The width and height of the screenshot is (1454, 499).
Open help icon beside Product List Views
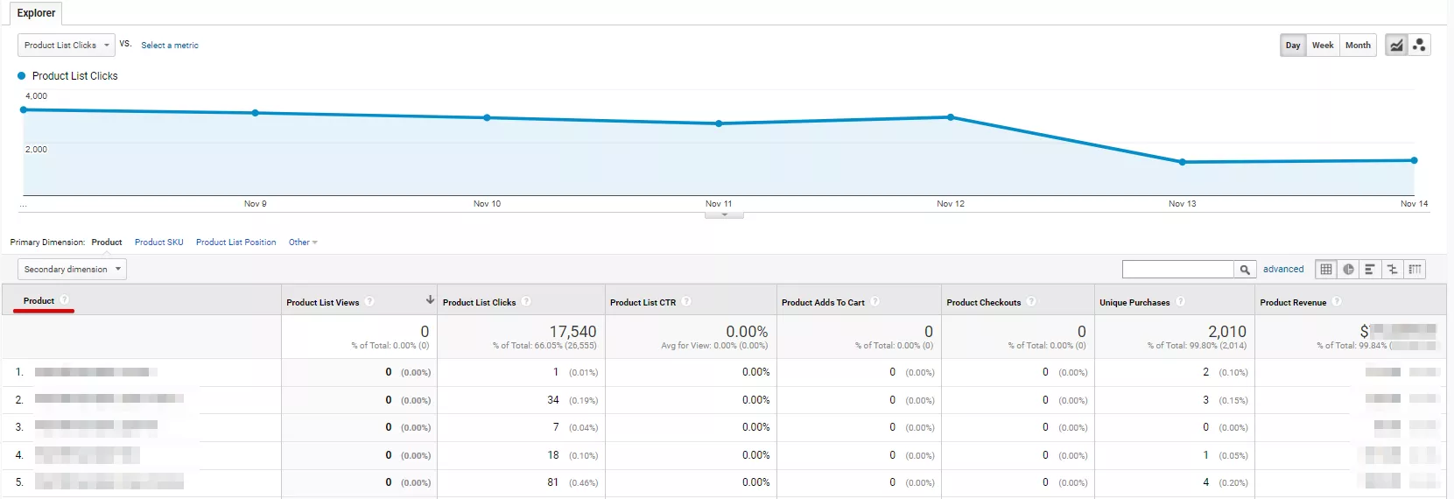(369, 301)
